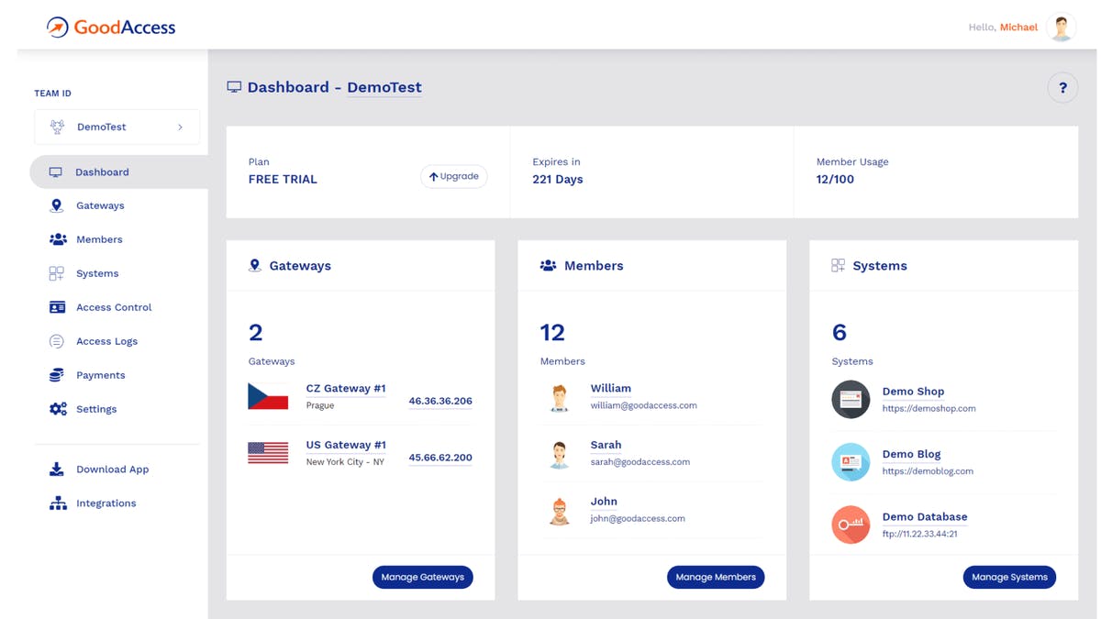The width and height of the screenshot is (1101, 619).
Task: Open the Demo Blog system link
Action: 911,454
